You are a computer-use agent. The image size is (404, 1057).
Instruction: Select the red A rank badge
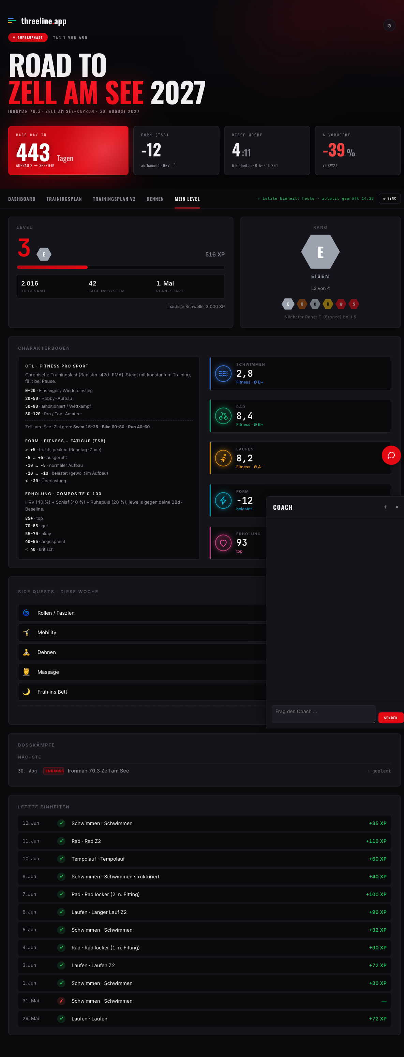click(x=341, y=304)
